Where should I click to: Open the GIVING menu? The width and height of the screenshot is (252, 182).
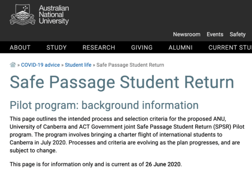coord(142,48)
